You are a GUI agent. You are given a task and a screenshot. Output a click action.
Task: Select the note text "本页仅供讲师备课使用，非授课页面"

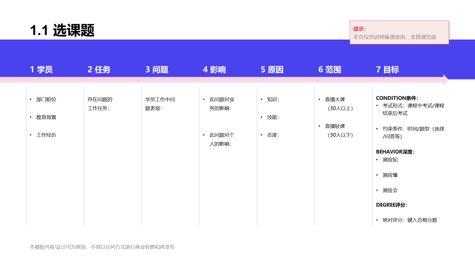pyautogui.click(x=395, y=37)
